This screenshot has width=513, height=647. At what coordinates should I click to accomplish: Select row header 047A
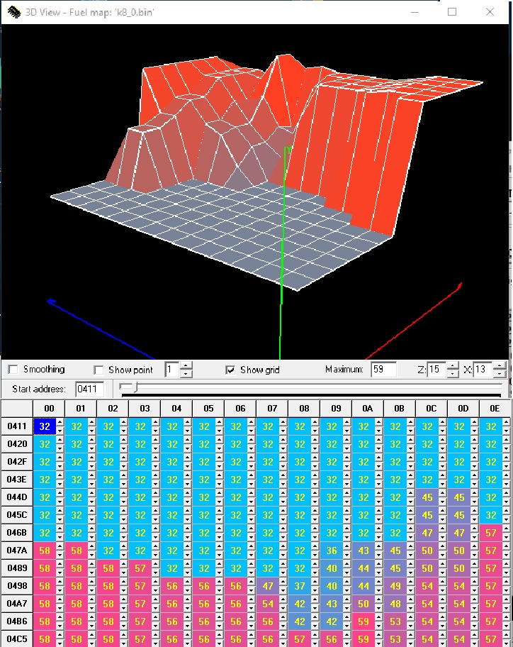(x=17, y=551)
